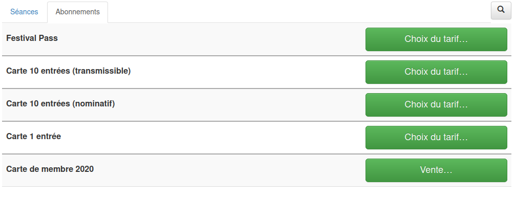Open tariff choice for Festival Pass
Image resolution: width=516 pixels, height=199 pixels.
(436, 39)
